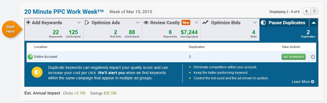The width and height of the screenshot is (327, 103).
Task: Click the Entire Account row
Action: click(x=171, y=57)
